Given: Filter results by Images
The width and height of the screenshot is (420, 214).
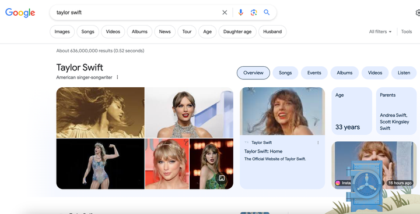Looking at the screenshot, I should pyautogui.click(x=62, y=31).
